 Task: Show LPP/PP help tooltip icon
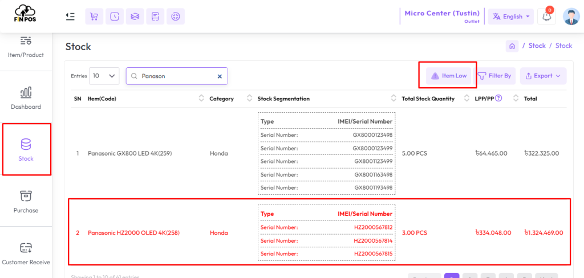click(498, 99)
